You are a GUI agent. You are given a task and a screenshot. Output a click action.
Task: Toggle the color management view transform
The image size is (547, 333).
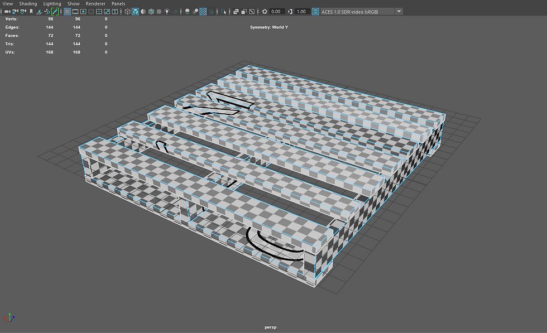click(x=315, y=11)
